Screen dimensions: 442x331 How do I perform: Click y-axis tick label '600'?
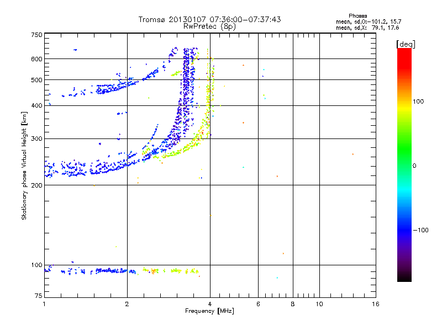tap(36, 59)
